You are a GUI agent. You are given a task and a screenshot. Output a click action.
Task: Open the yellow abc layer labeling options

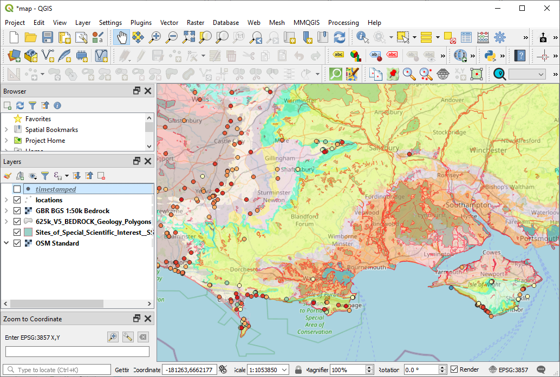[338, 55]
